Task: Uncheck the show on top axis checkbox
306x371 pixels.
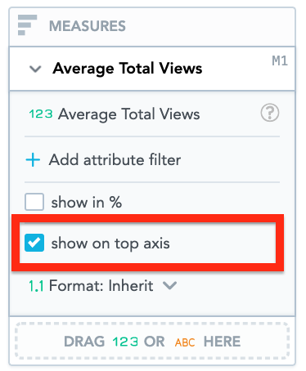Action: (34, 243)
